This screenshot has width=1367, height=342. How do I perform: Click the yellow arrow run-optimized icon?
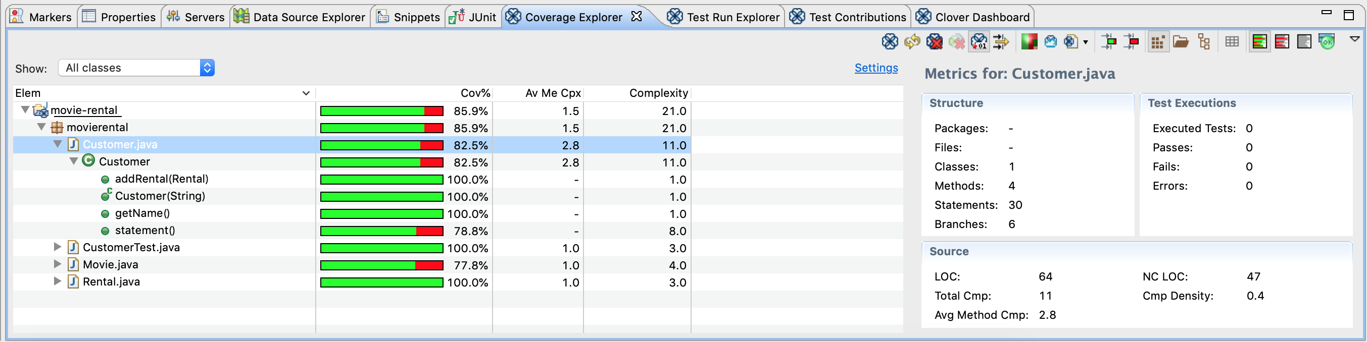pyautogui.click(x=1001, y=41)
